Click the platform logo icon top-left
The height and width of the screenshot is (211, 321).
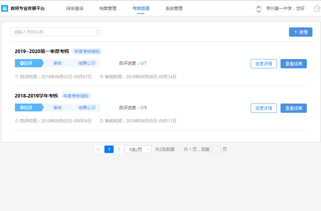point(5,8)
